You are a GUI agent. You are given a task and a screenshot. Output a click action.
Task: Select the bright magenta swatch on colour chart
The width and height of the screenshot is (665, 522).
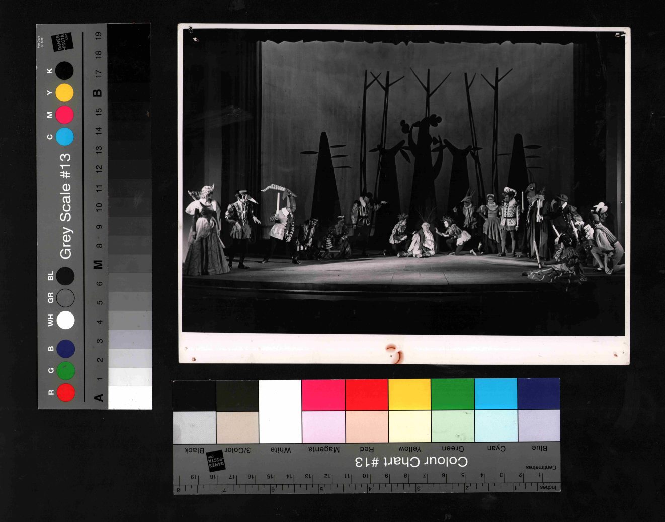[x=323, y=395]
